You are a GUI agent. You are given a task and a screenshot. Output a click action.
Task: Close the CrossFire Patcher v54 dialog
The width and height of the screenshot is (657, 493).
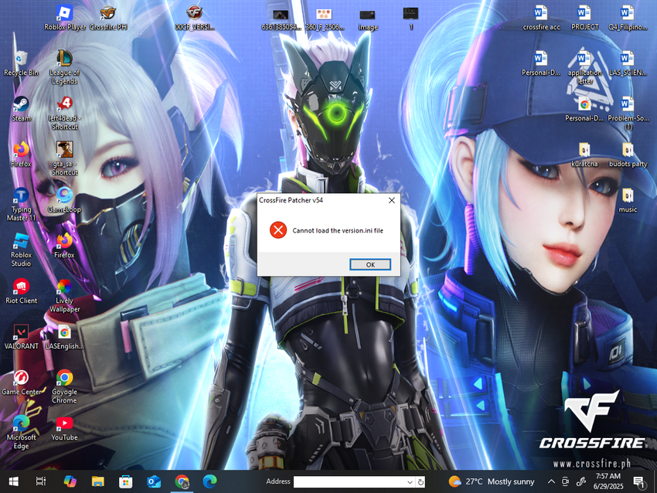[x=392, y=200]
